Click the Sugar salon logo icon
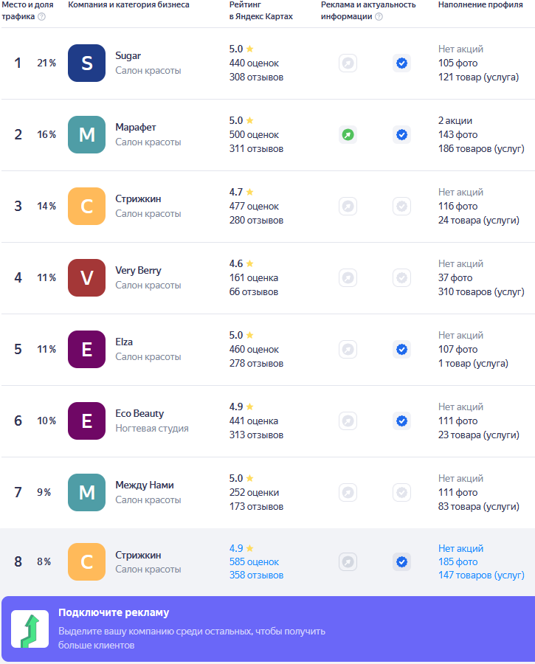This screenshot has width=535, height=664. [x=86, y=63]
